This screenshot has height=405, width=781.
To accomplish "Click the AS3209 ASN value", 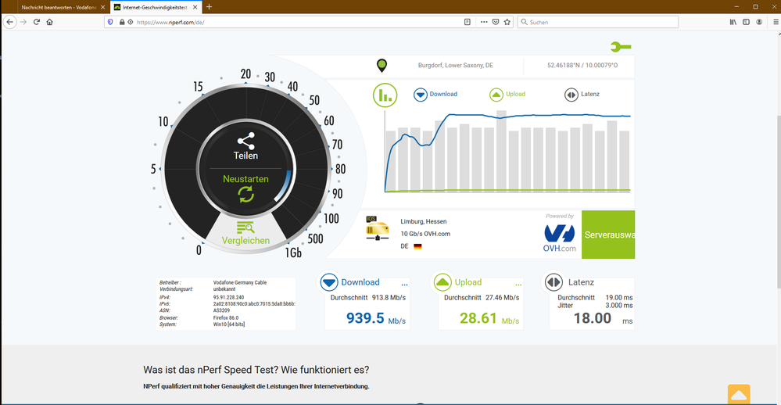I will click(222, 310).
